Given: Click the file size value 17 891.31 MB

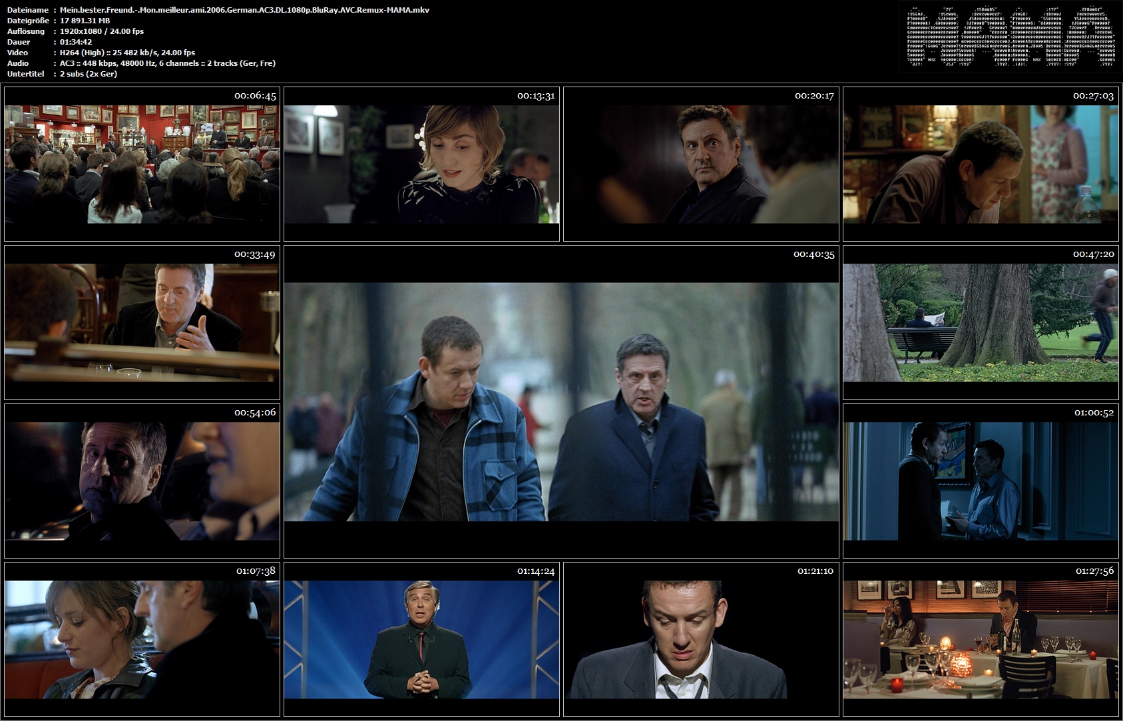Looking at the screenshot, I should (85, 21).
